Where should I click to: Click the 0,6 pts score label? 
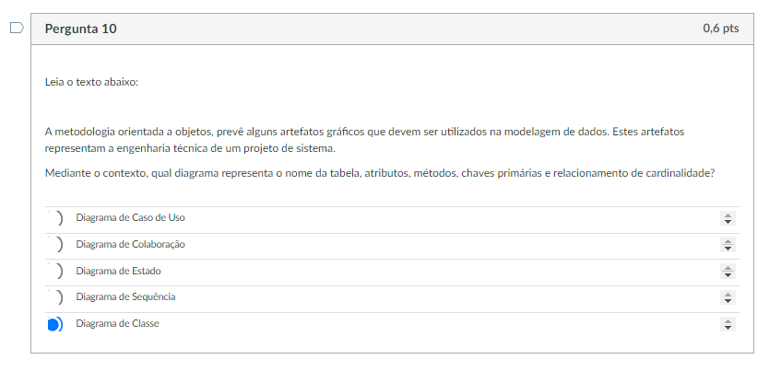721,29
